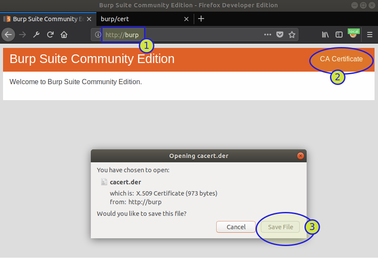378x259 pixels.
Task: Open the hamburger application menu
Action: coord(369,35)
